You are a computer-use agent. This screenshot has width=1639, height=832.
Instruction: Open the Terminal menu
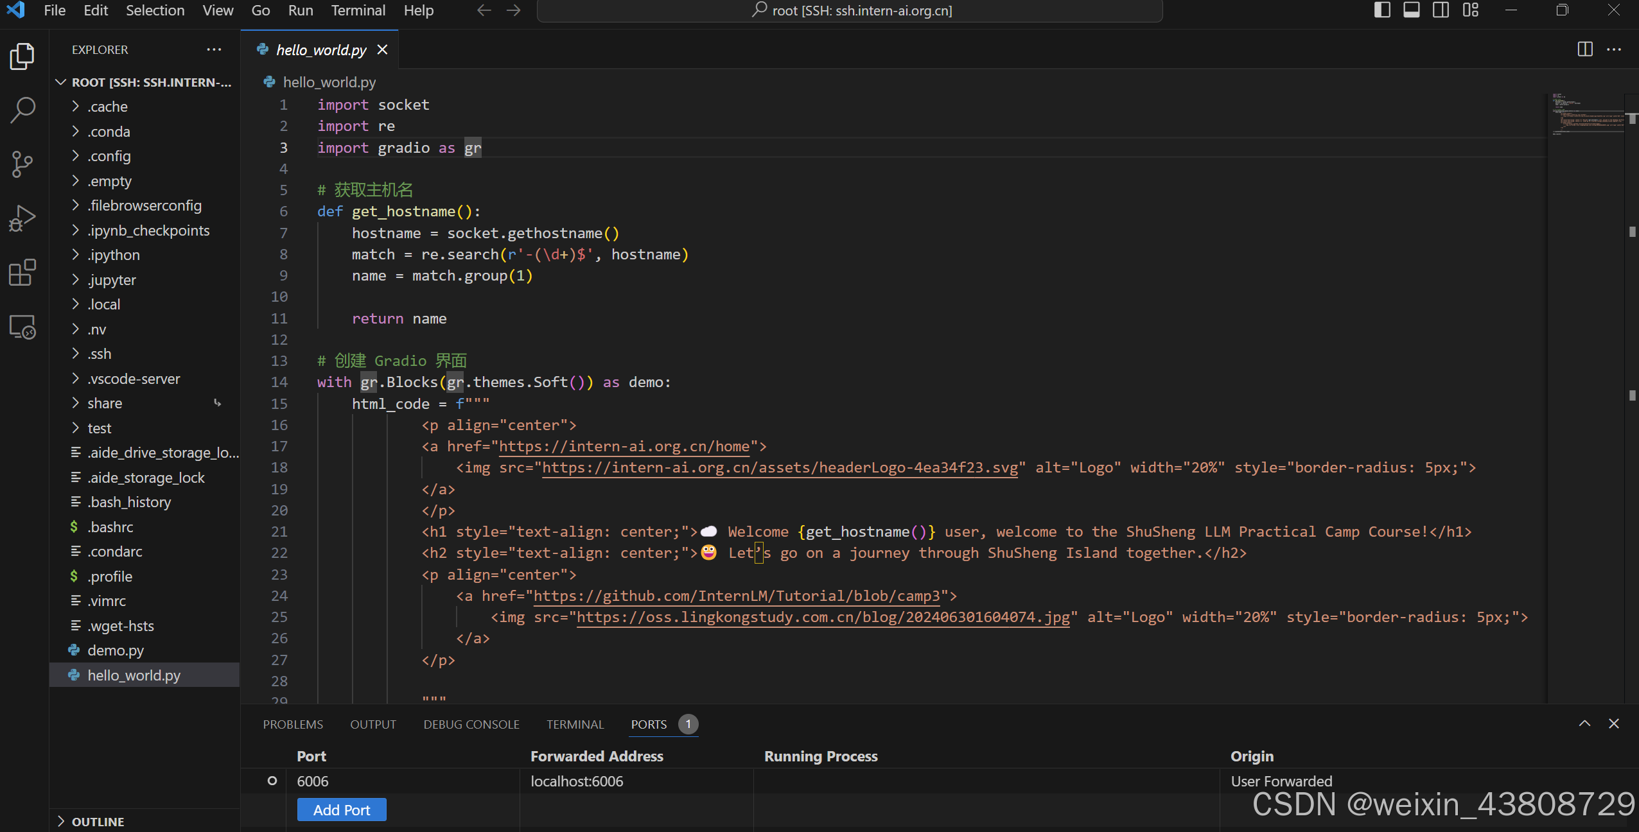click(x=358, y=10)
